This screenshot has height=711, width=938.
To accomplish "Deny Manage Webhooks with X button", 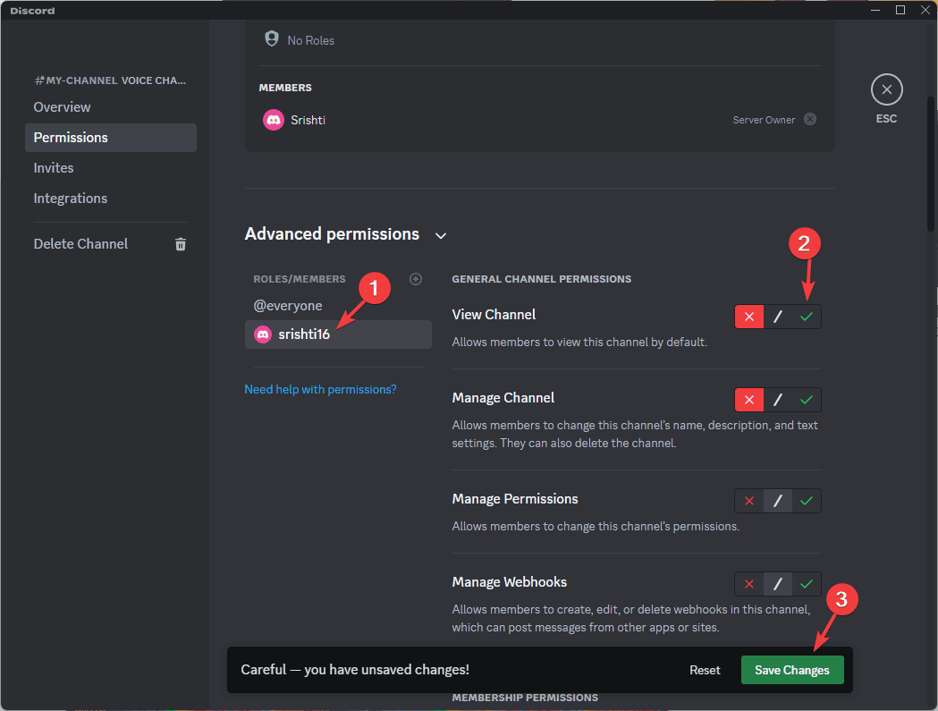I will coord(749,584).
